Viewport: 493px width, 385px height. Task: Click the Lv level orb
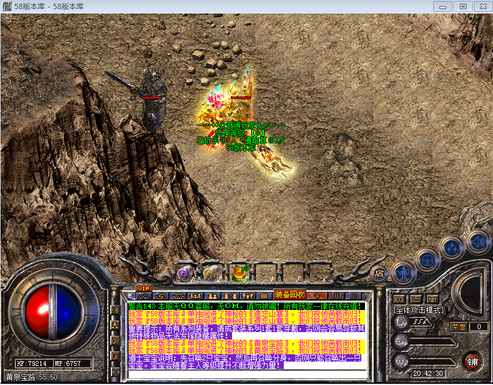coord(401,322)
